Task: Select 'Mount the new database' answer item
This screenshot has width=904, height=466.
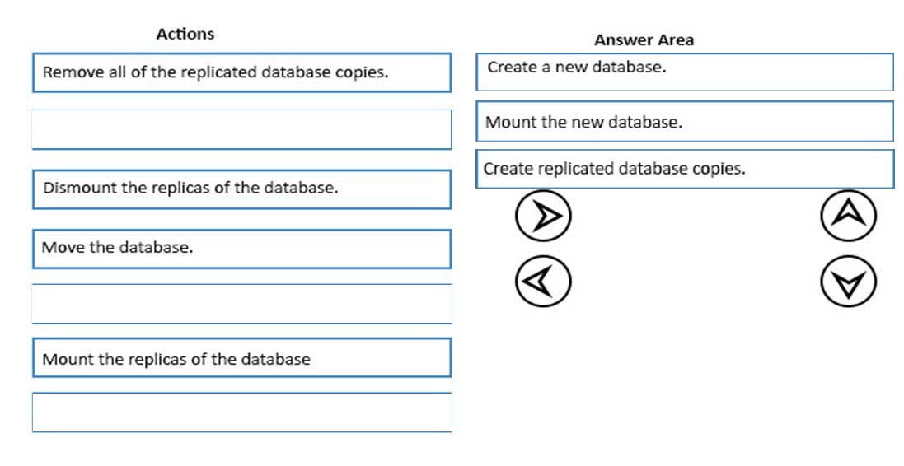Action: tap(684, 121)
